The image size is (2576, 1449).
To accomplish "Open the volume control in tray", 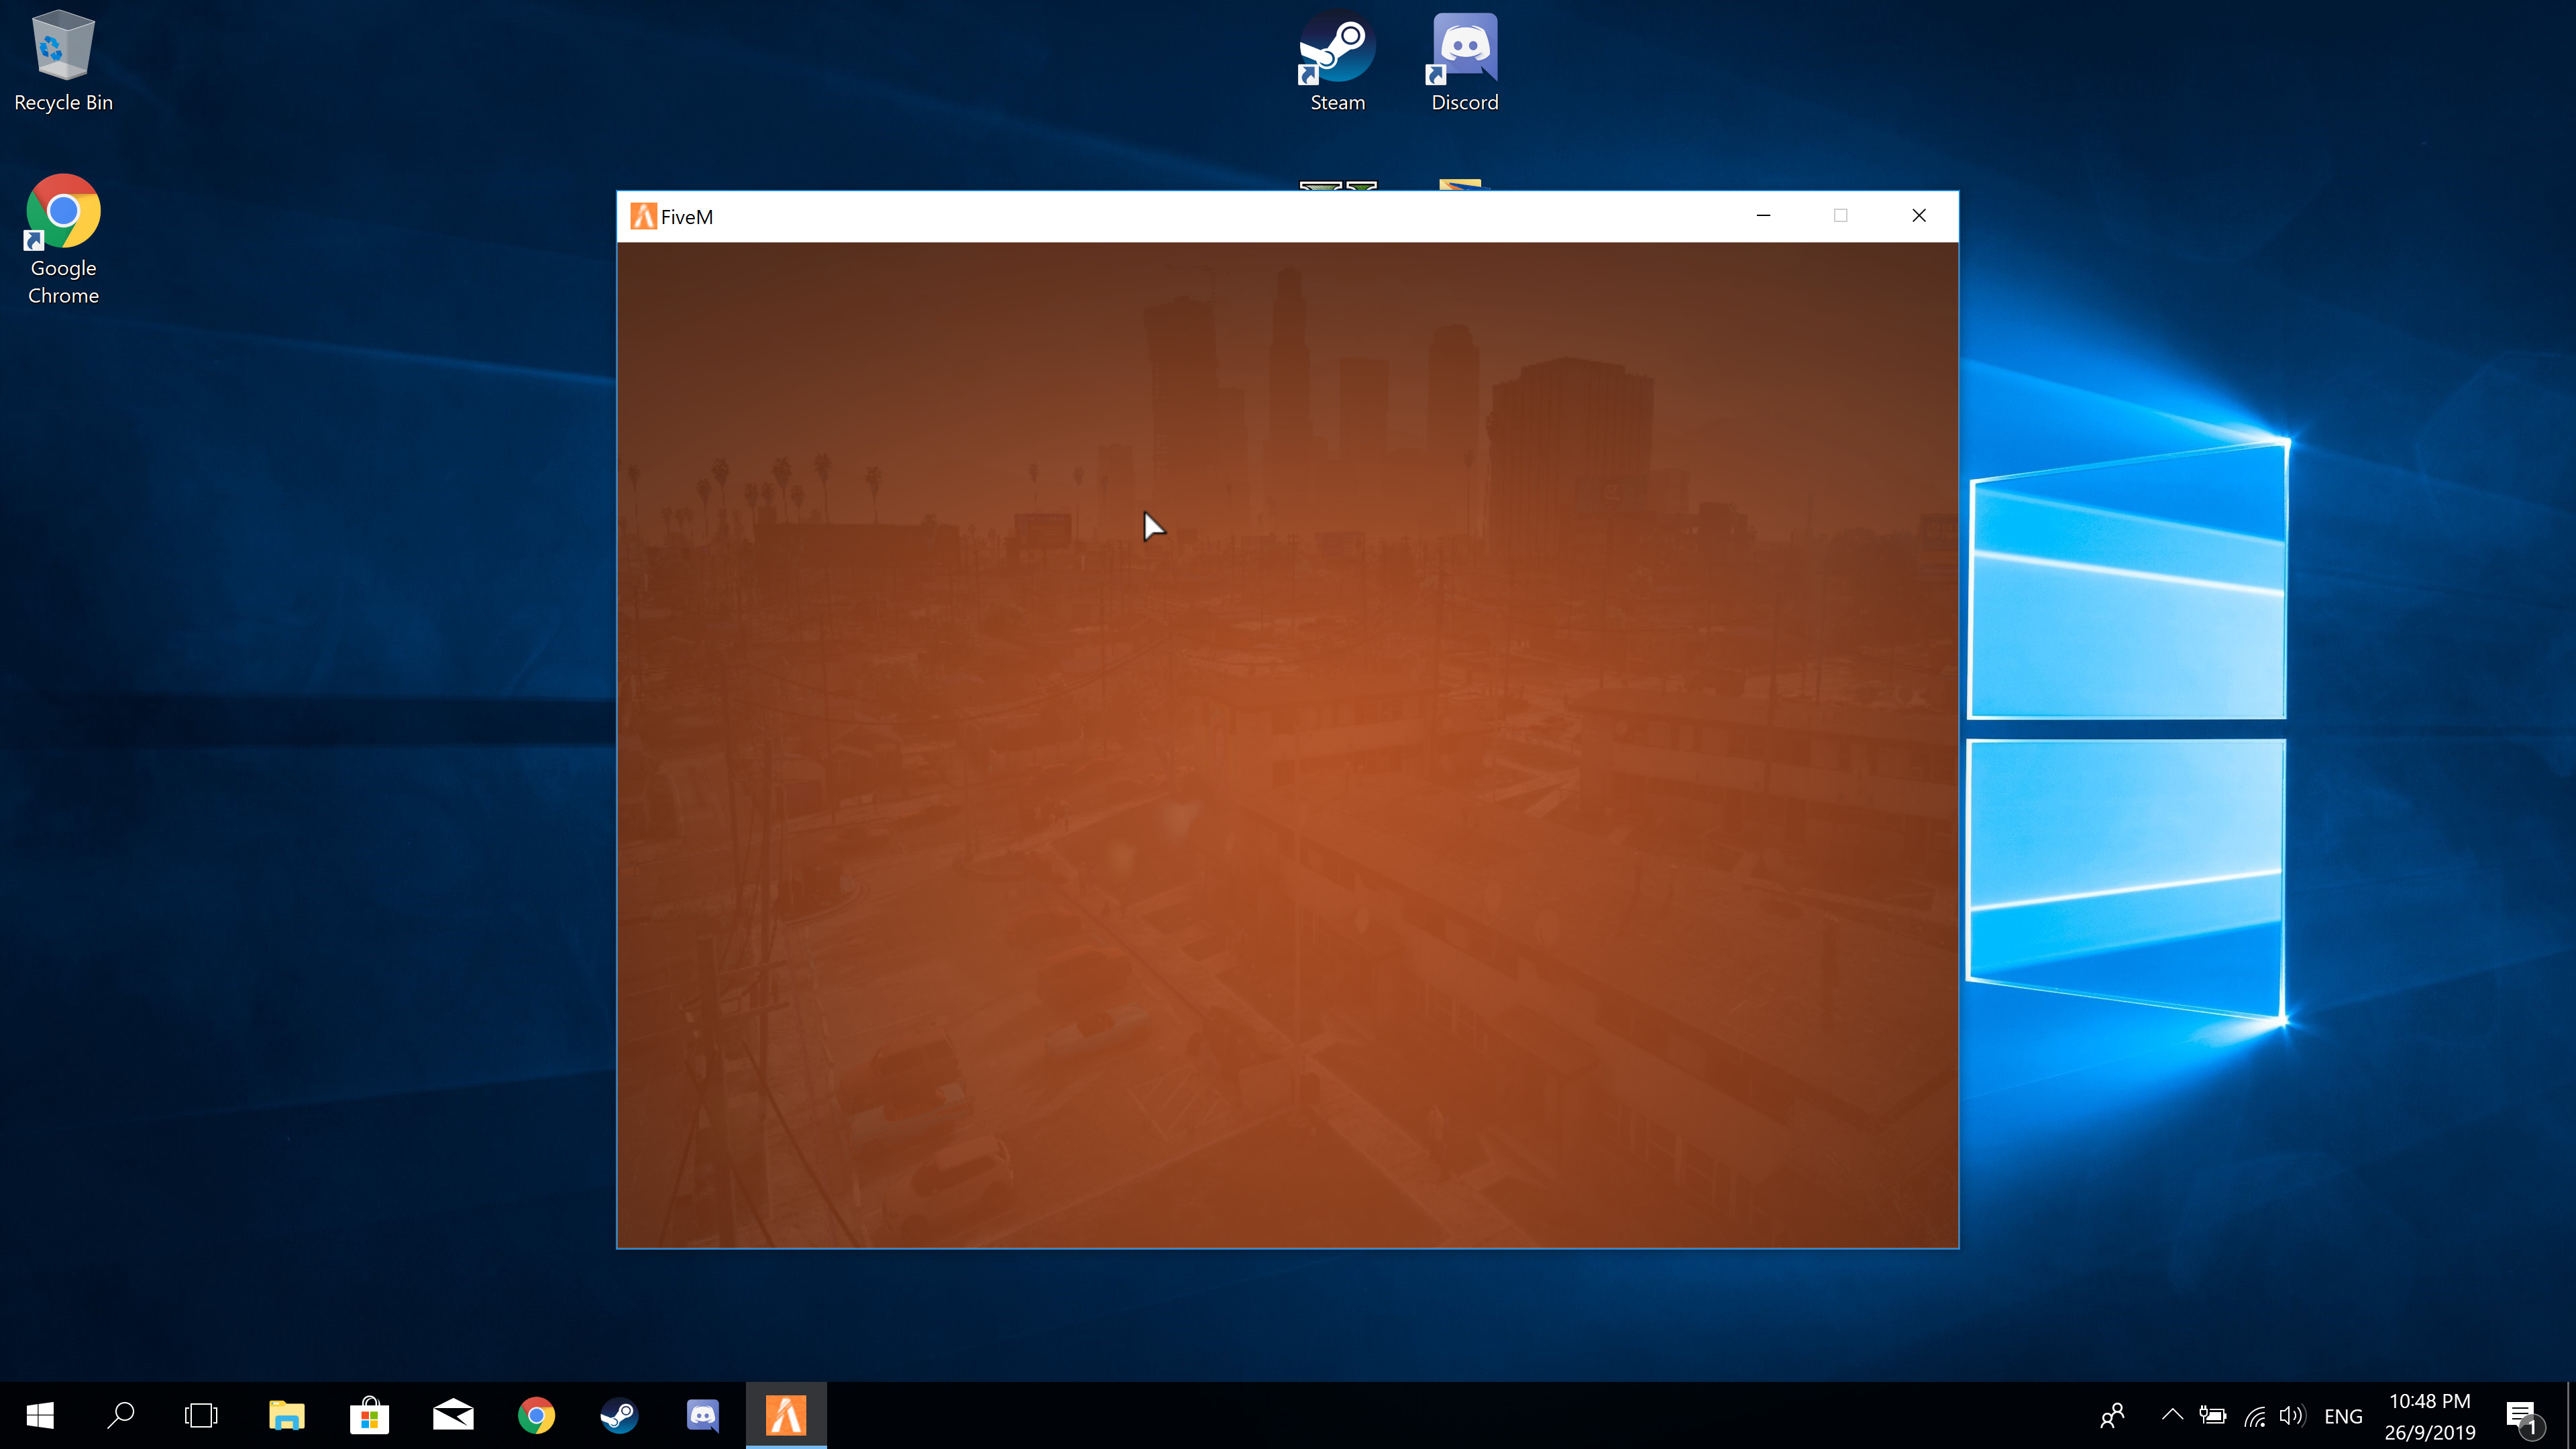I will tap(2291, 1415).
